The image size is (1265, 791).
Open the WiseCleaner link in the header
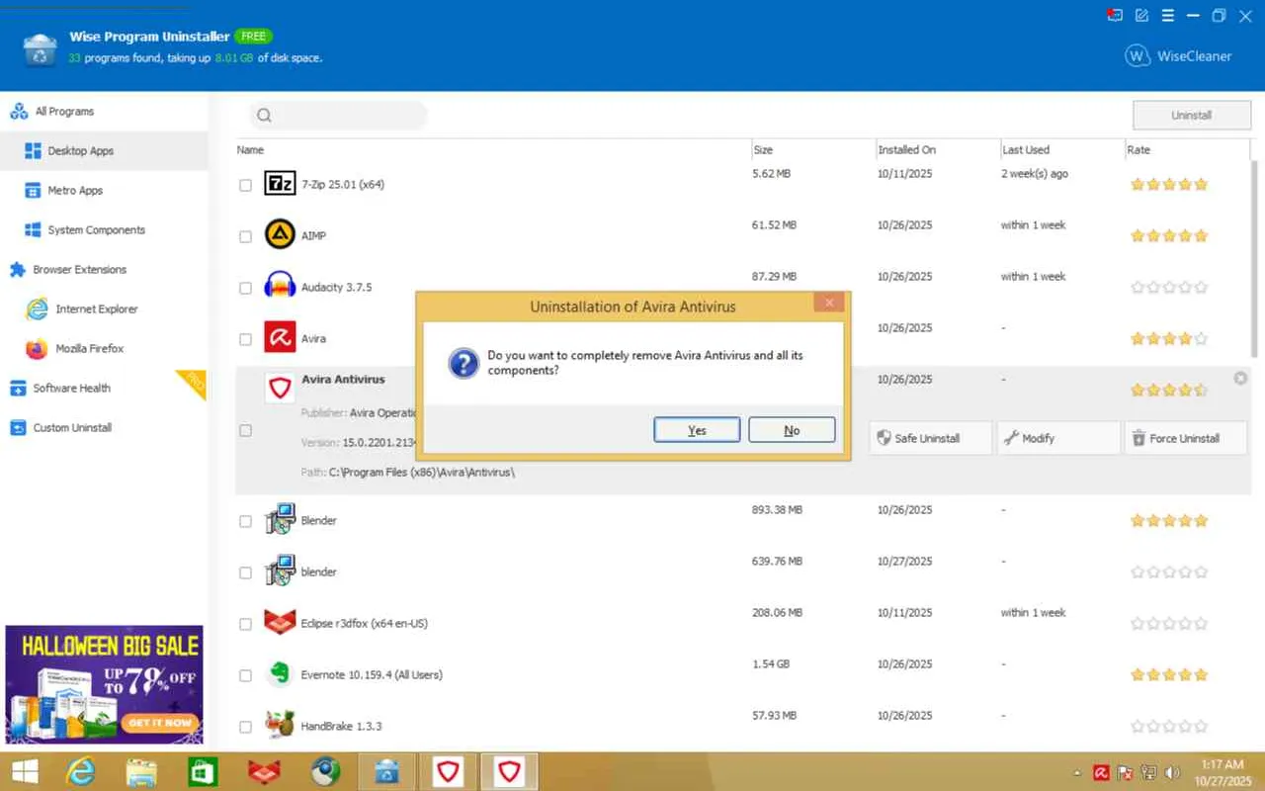tap(1178, 56)
